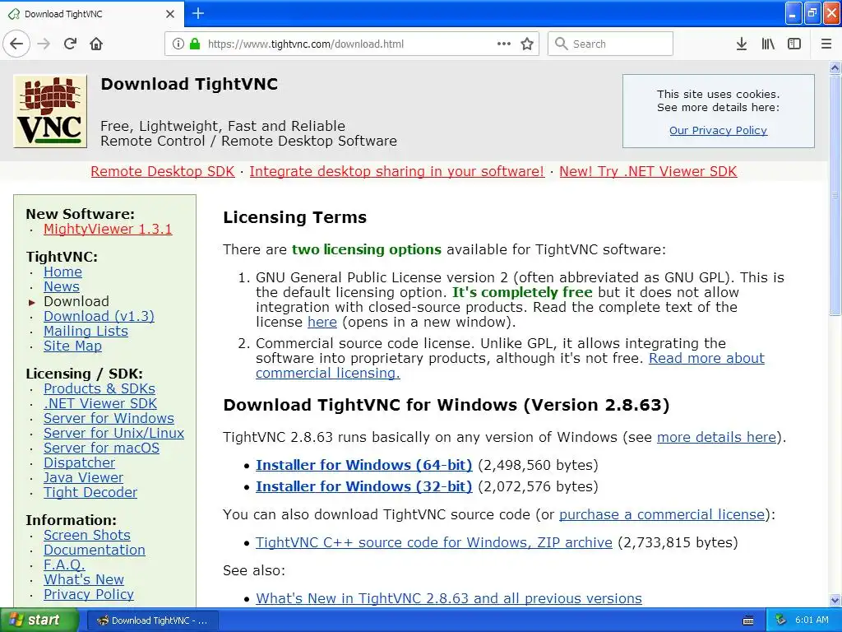Image resolution: width=842 pixels, height=632 pixels.
Task: Click the browser Back arrow button
Action: tap(16, 44)
